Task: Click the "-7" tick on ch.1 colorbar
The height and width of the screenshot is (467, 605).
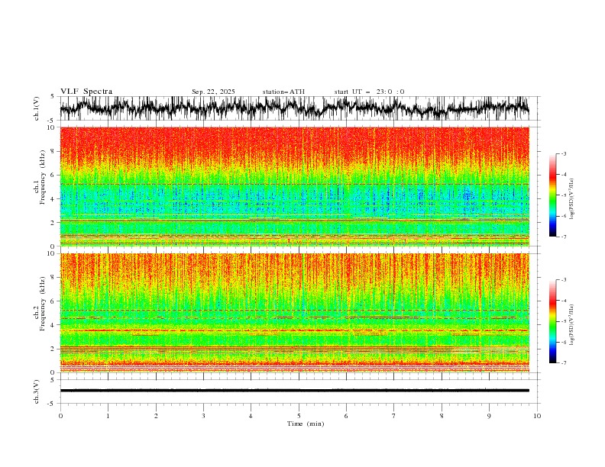Action: tap(564, 237)
